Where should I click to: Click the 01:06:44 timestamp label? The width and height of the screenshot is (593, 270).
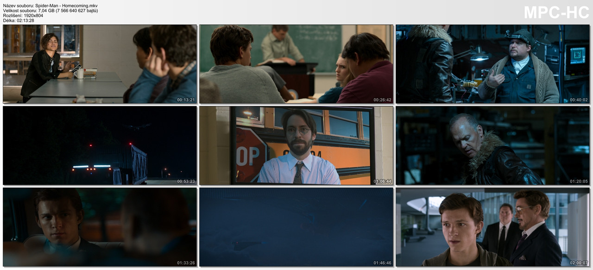coord(383,182)
